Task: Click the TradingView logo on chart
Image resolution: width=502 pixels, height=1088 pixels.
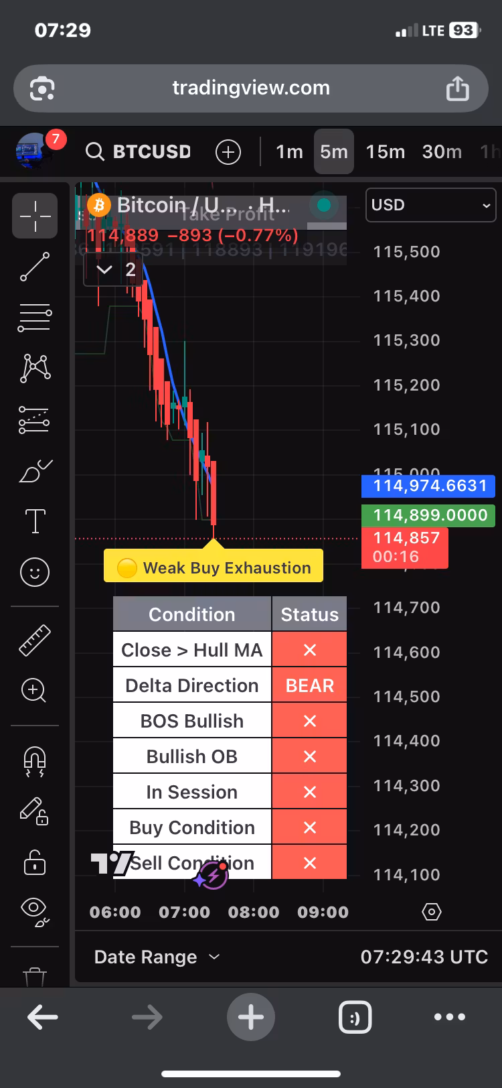Action: [x=112, y=863]
